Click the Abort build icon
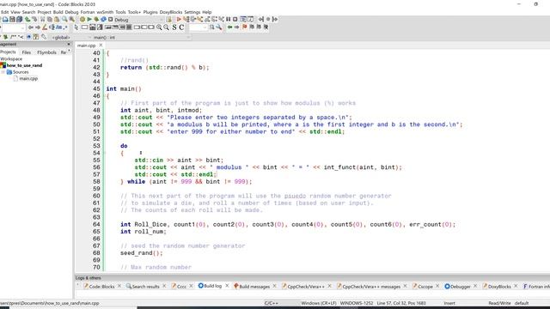Image resolution: width=550 pixels, height=309 pixels. (111, 19)
